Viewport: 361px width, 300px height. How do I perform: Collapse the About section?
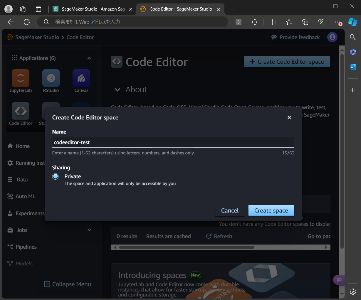click(117, 90)
